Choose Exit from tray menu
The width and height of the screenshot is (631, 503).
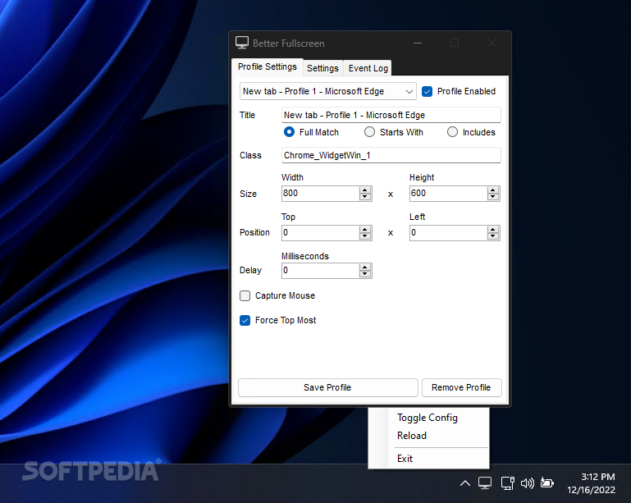(x=405, y=459)
